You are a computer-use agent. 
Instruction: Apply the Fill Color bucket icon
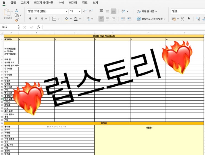point(67,19)
